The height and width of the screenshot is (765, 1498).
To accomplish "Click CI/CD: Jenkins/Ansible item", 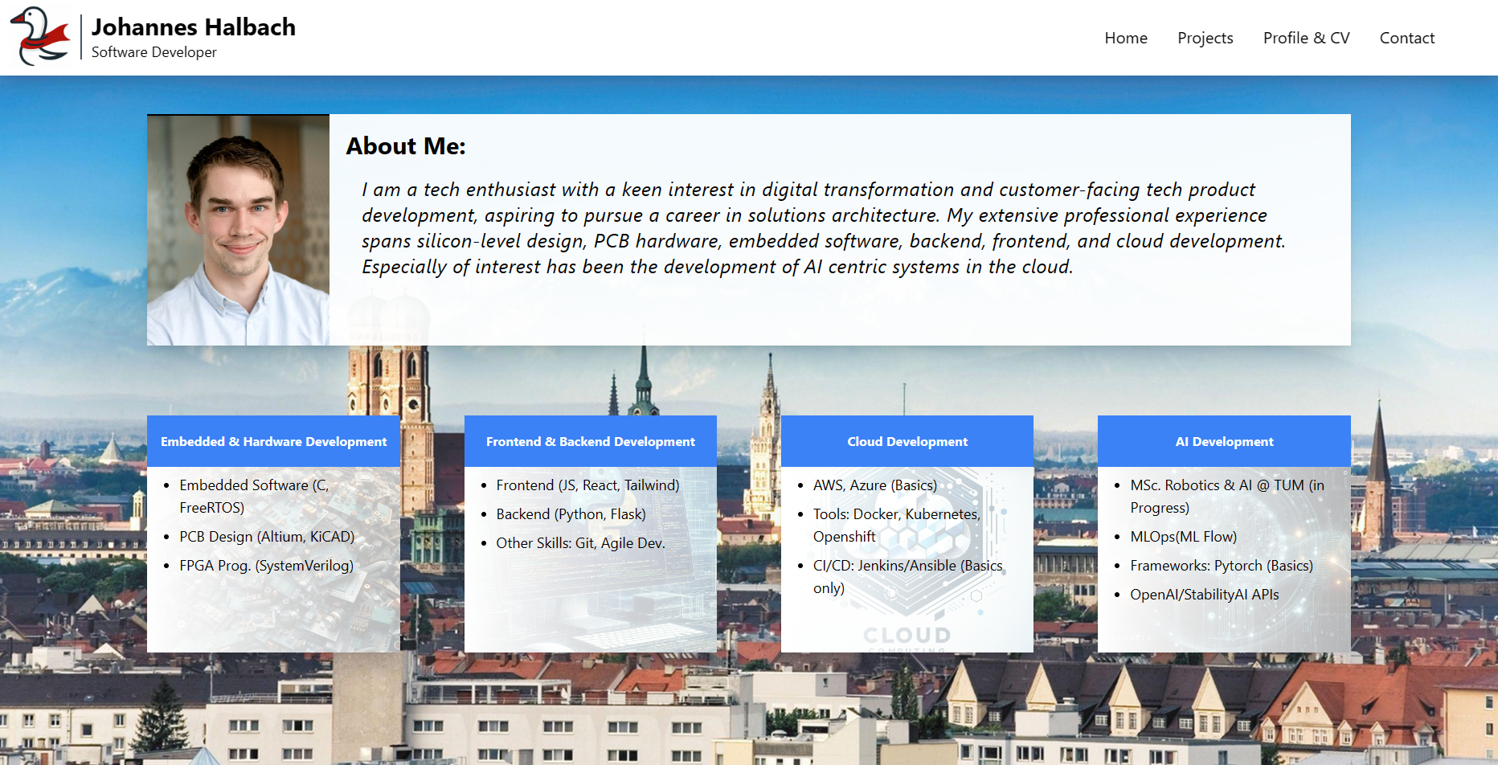I will [x=908, y=577].
